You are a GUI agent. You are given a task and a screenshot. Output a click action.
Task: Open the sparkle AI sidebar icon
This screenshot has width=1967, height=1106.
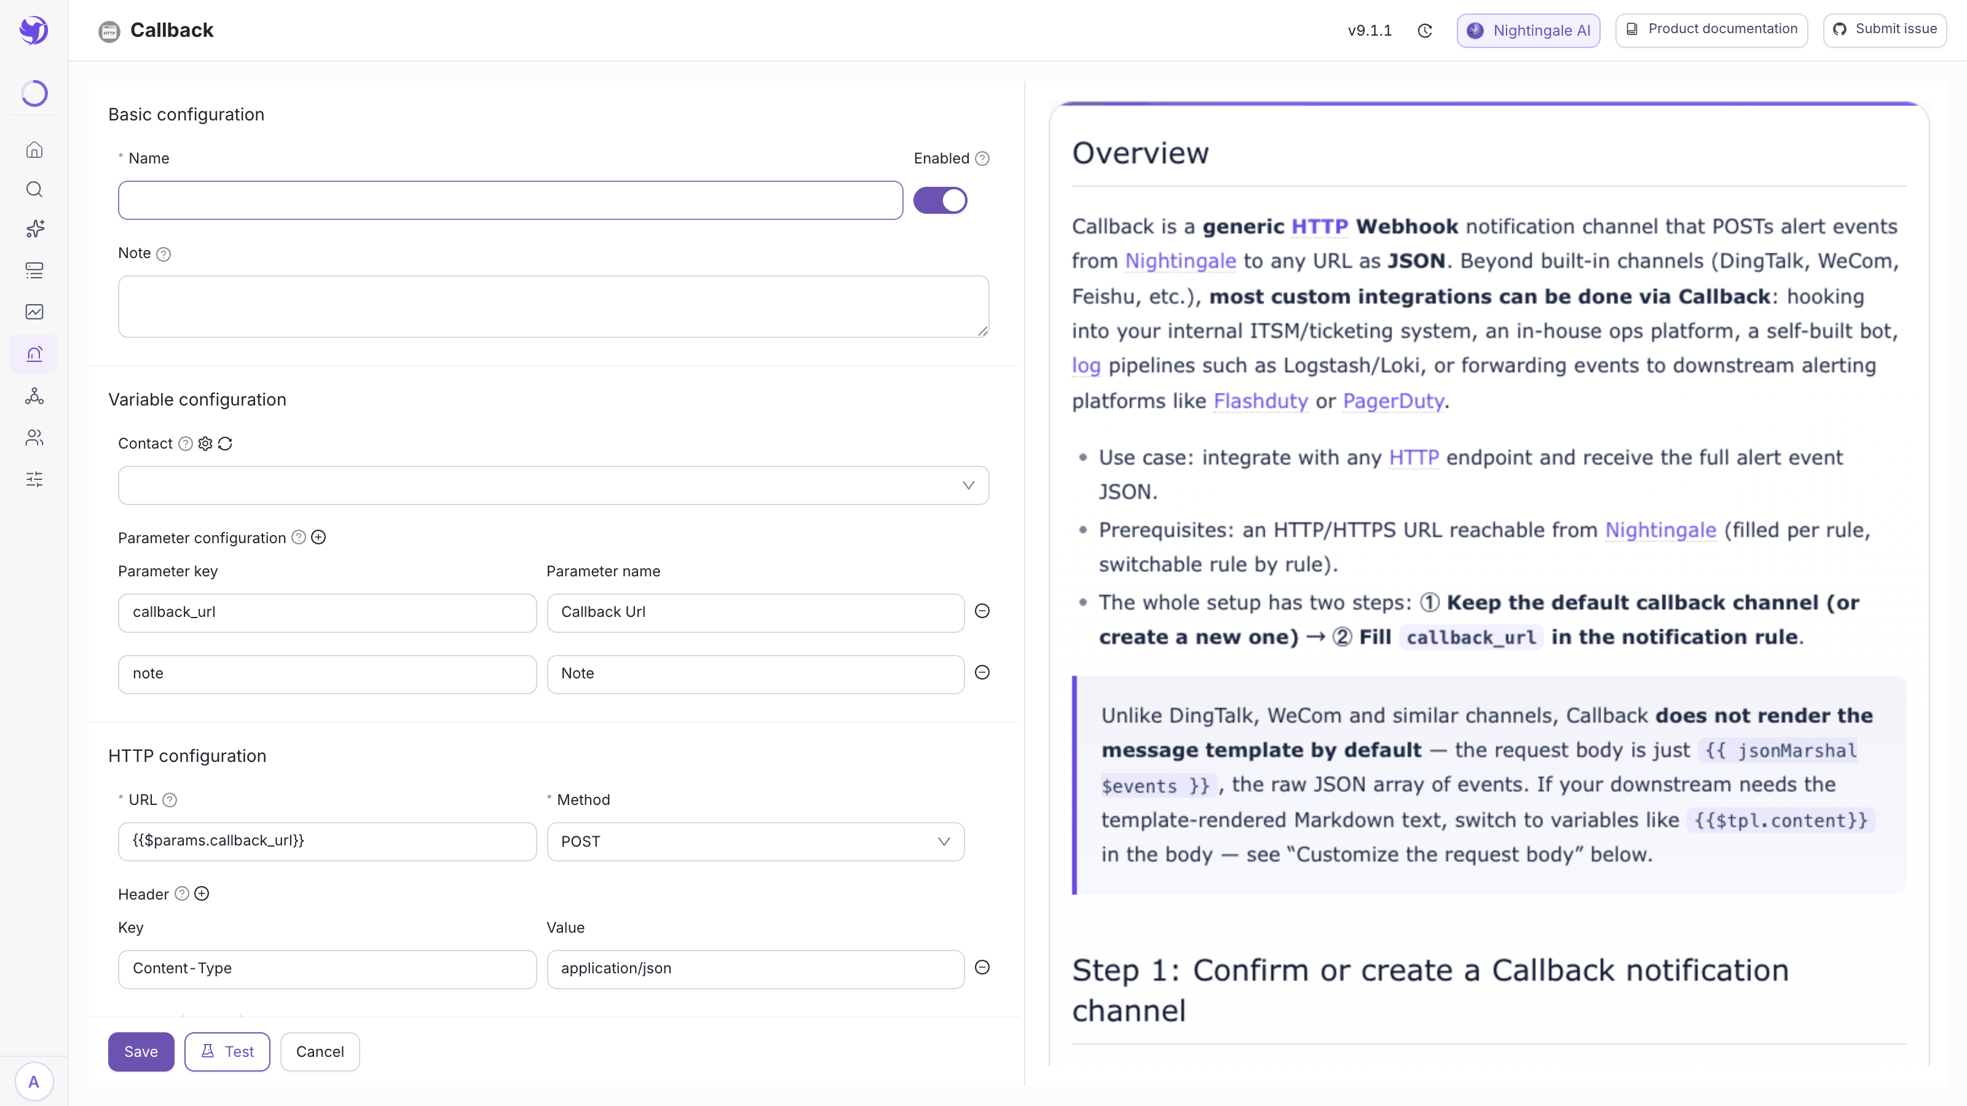pos(34,229)
